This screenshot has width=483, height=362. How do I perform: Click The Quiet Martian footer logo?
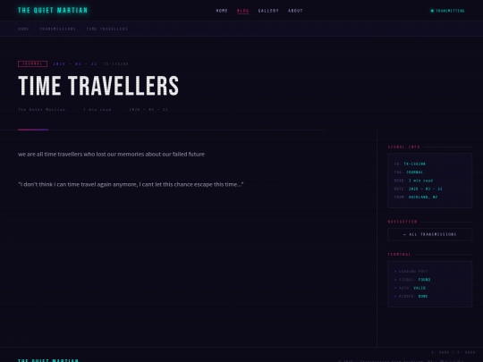click(x=48, y=360)
